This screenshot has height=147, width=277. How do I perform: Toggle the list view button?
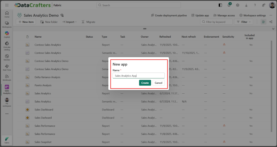[x=263, y=22]
